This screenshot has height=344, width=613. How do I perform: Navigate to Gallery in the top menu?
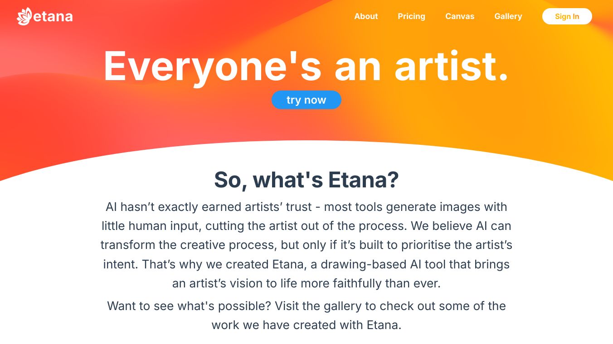[508, 16]
